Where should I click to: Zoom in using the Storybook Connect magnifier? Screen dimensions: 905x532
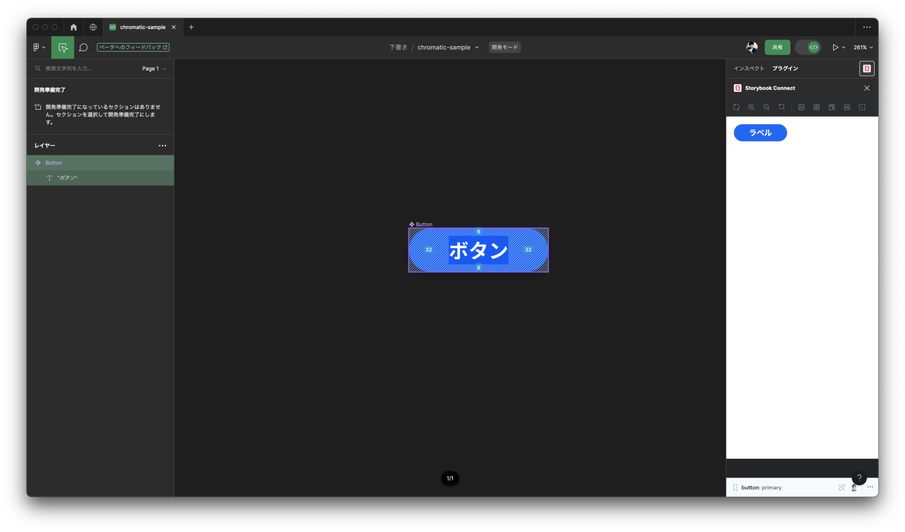pos(752,107)
